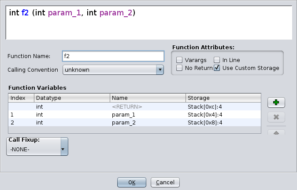Remove selected variable with X icon

pyautogui.click(x=276, y=117)
